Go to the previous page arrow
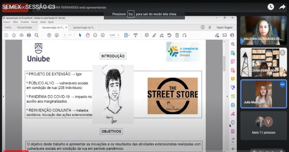Viewport: 289px width, 152px height. pyautogui.click(x=49, y=35)
